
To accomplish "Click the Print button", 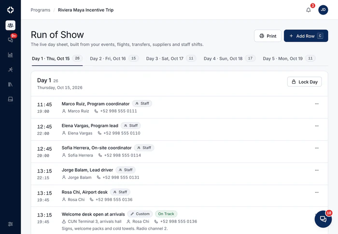I will coord(268,36).
